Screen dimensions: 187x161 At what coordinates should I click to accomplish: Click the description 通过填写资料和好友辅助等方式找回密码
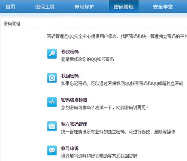click(x=99, y=156)
